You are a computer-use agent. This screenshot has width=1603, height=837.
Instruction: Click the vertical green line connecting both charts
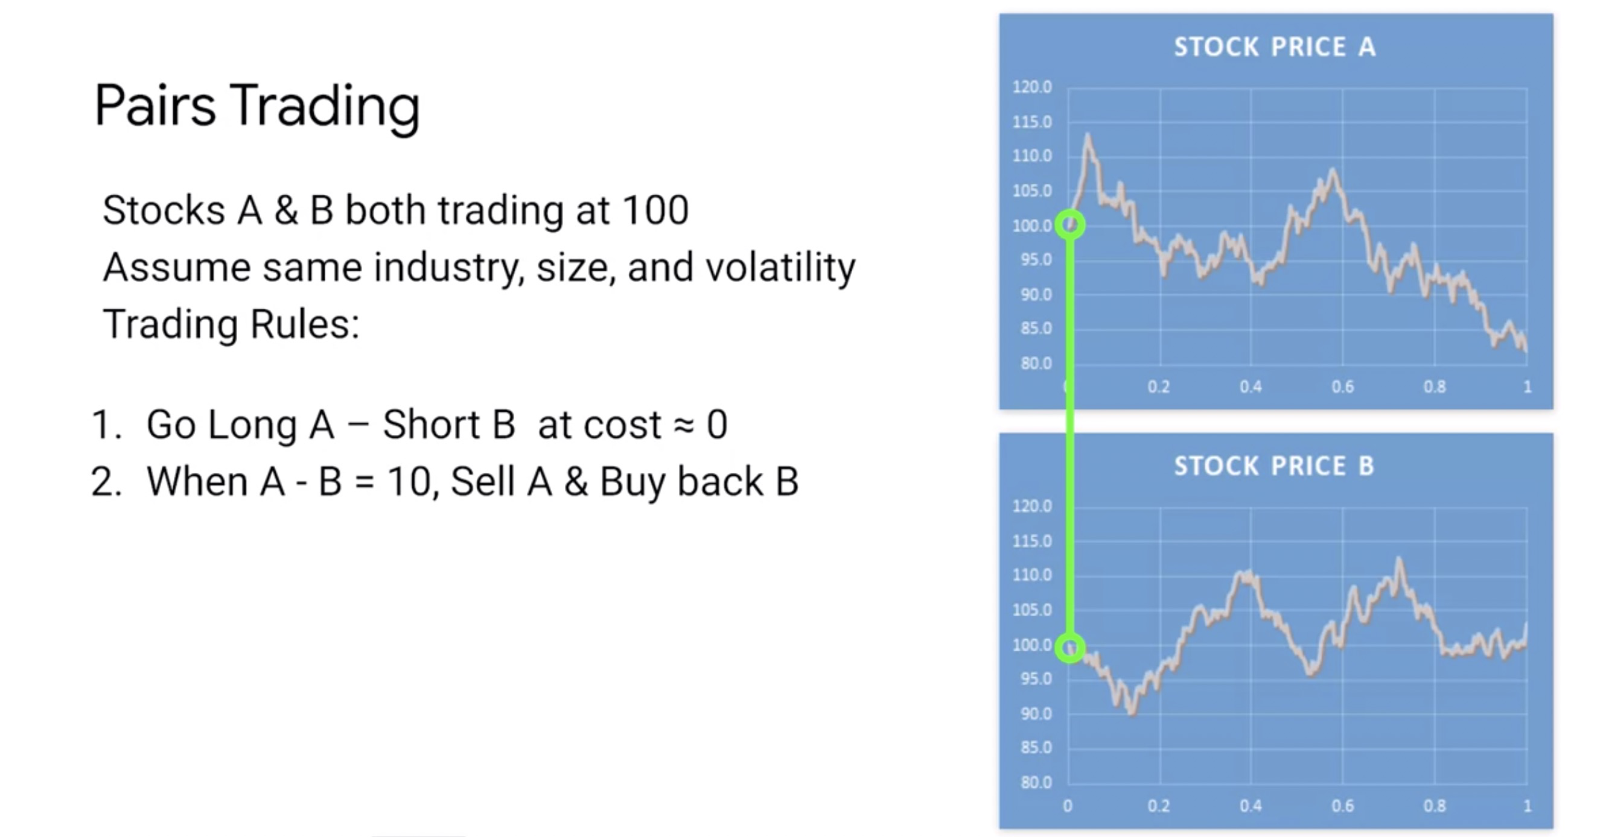pos(1069,436)
